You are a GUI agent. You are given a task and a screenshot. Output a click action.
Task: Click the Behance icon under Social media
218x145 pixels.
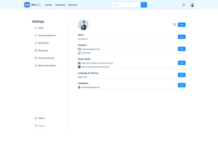click(79, 67)
